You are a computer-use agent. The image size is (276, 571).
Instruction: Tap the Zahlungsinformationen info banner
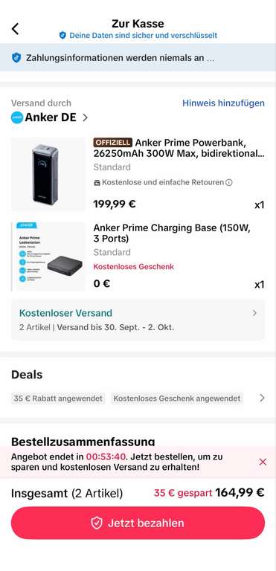point(138,57)
